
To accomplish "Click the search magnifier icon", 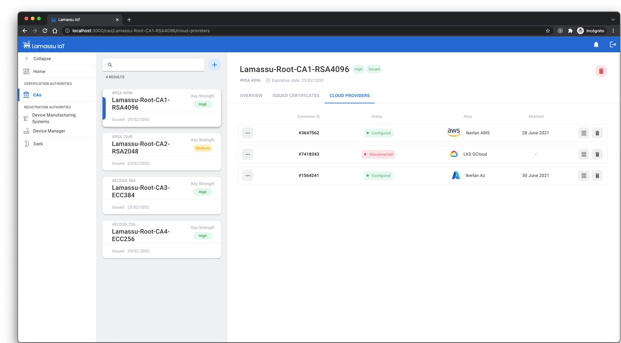I will click(x=110, y=65).
